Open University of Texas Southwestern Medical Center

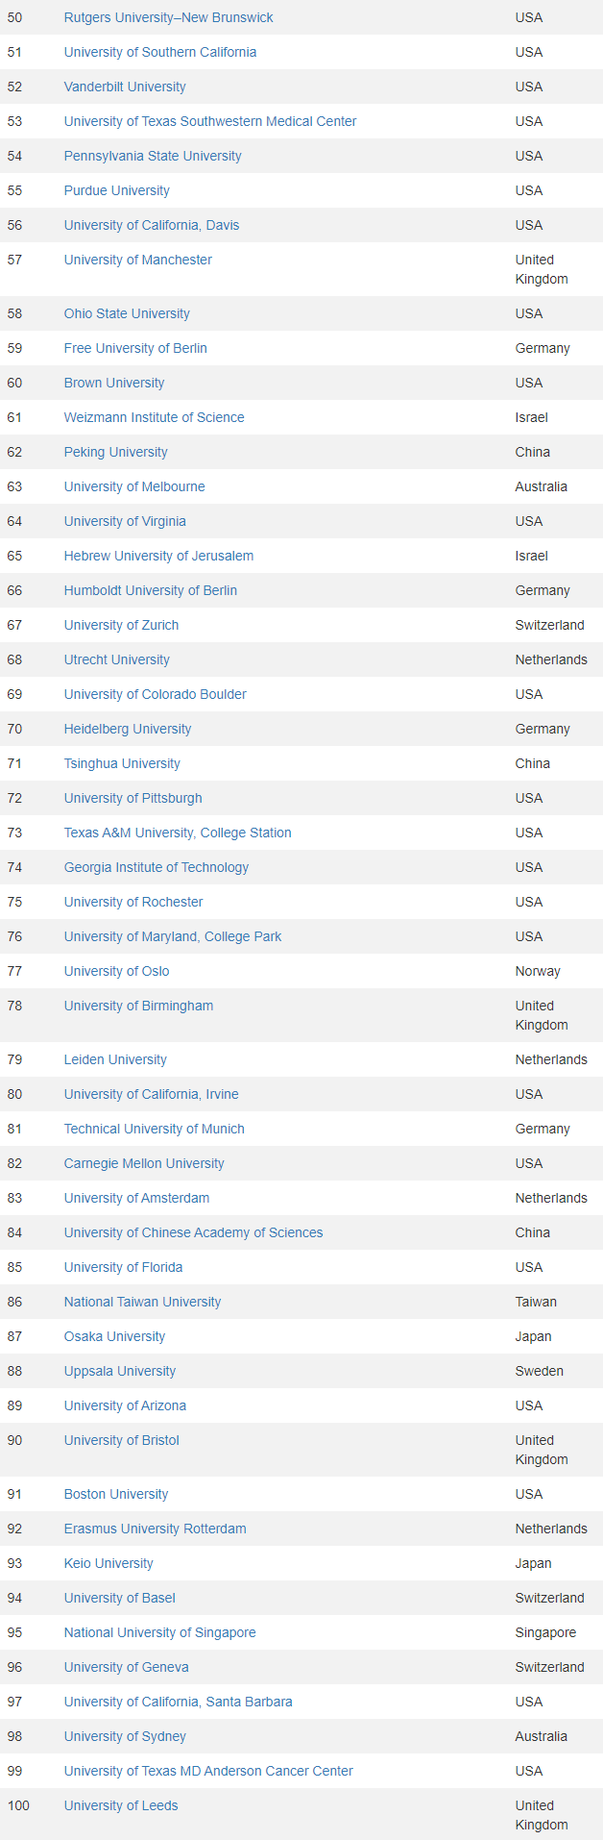point(209,121)
